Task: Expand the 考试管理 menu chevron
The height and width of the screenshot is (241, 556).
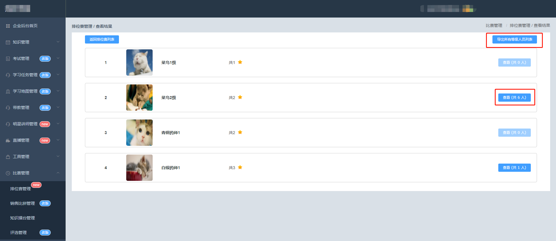Action: 58,58
